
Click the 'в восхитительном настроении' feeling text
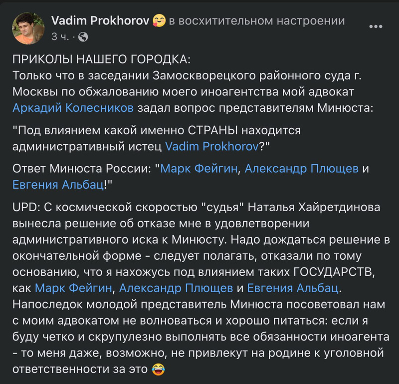pyautogui.click(x=257, y=21)
